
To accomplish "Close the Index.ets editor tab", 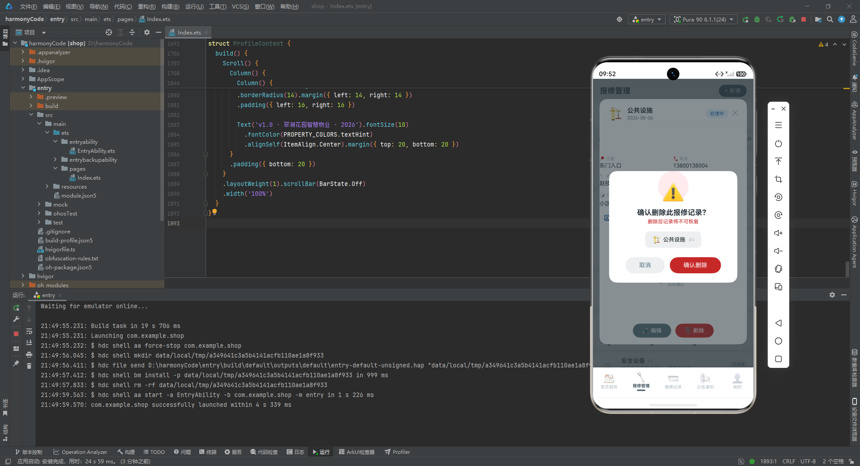I will click(x=206, y=32).
